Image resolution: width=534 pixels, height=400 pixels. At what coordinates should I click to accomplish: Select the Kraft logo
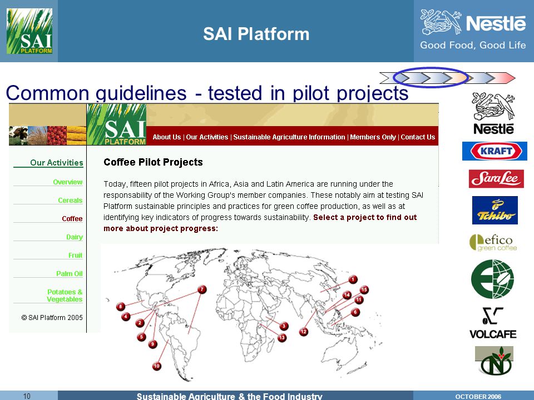pyautogui.click(x=495, y=151)
